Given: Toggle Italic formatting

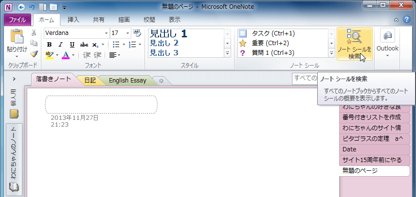Looking at the screenshot, I should pos(60,45).
